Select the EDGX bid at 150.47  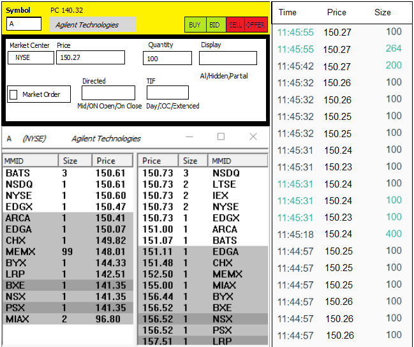pos(68,207)
